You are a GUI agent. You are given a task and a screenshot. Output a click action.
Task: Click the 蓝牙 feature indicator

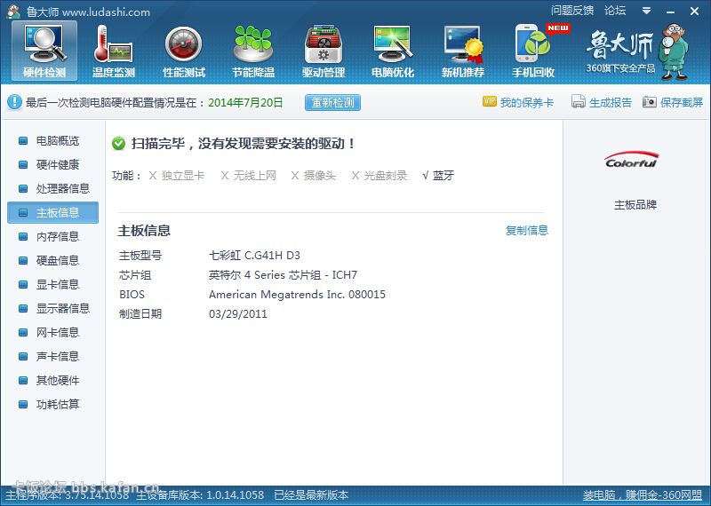(438, 175)
